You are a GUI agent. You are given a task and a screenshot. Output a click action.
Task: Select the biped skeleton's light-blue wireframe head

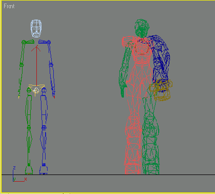36,28
